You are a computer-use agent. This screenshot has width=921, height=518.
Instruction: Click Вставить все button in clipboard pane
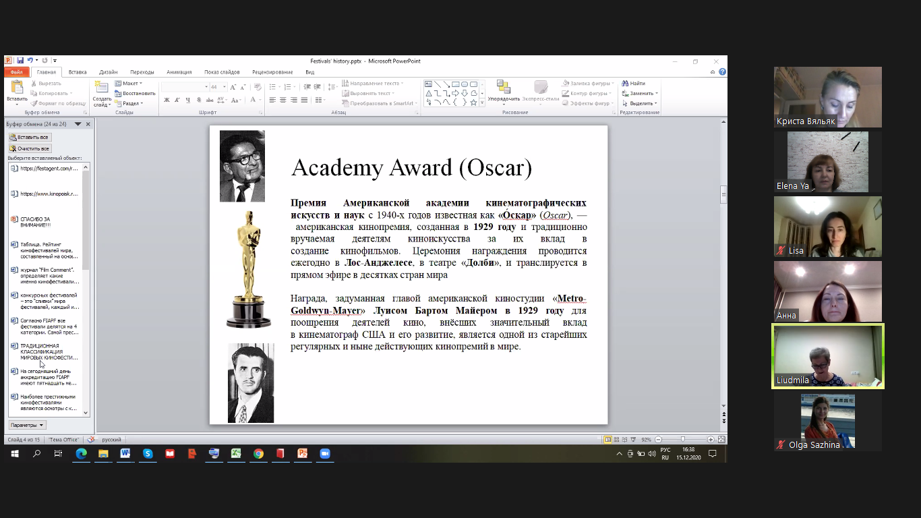click(x=29, y=137)
